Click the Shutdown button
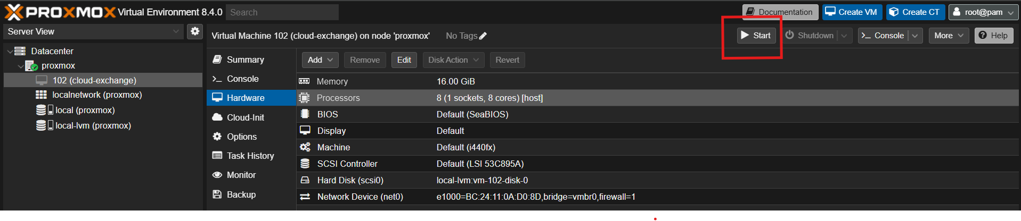Image resolution: width=1021 pixels, height=221 pixels. pyautogui.click(x=810, y=35)
